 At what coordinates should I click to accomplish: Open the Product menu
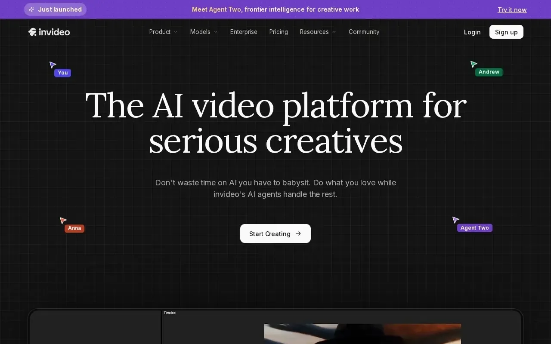point(164,32)
